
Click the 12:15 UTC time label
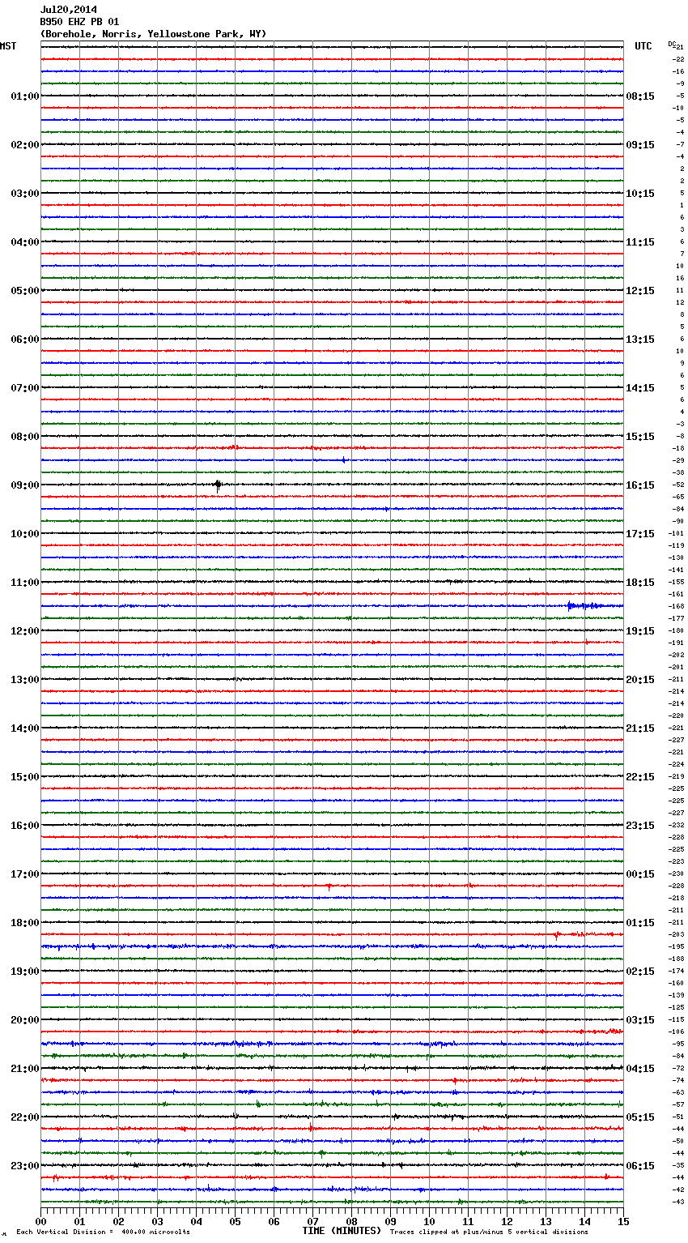pos(640,291)
